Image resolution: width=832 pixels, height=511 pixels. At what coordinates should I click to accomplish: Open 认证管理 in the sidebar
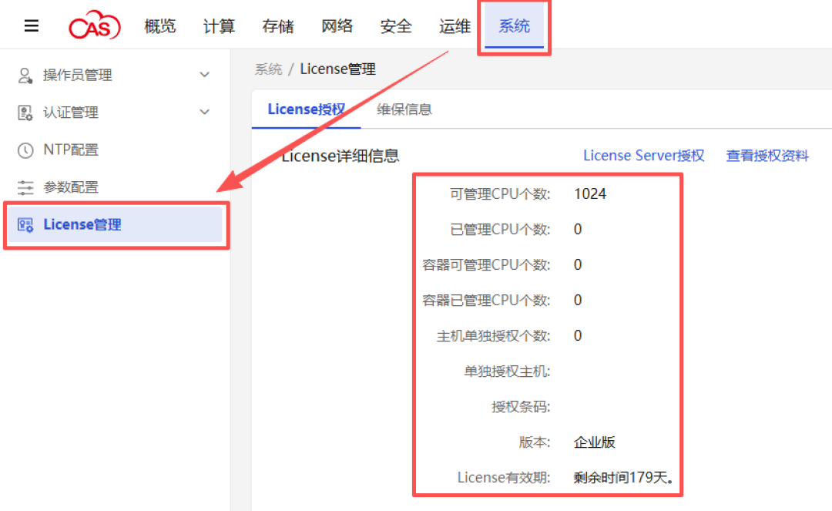[x=71, y=113]
